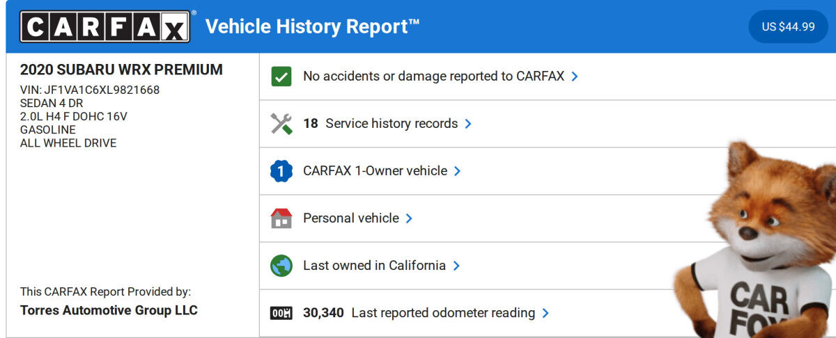Screen dimensions: 836x338
Task: Click the 2020 Subaru WRX Premium heading
Action: 121,70
